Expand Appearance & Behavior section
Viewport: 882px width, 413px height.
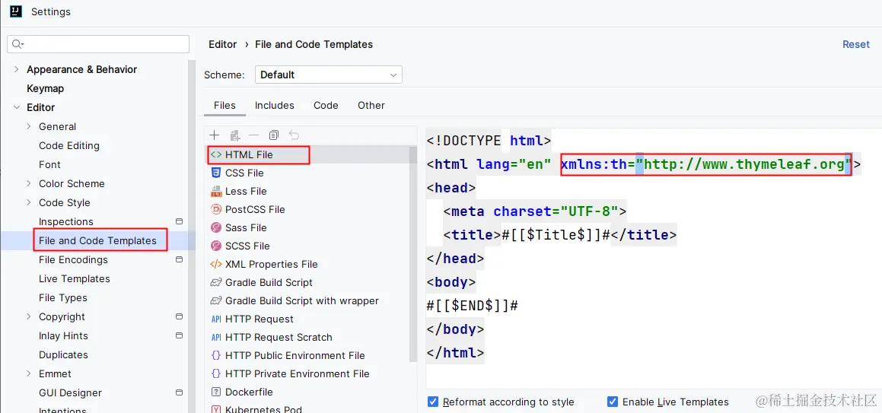[16, 69]
